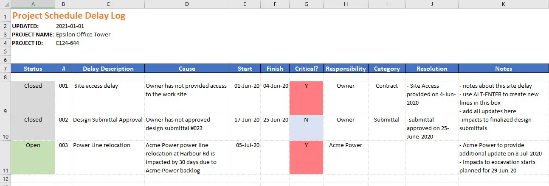Select column H header
Image resolution: width=549 pixels, height=186 pixels.
click(x=346, y=4)
